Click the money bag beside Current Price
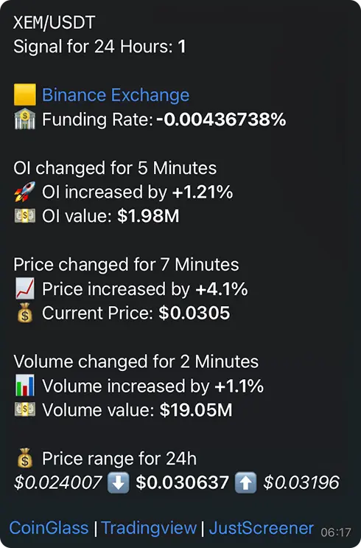The width and height of the screenshot is (361, 548). (x=25, y=313)
